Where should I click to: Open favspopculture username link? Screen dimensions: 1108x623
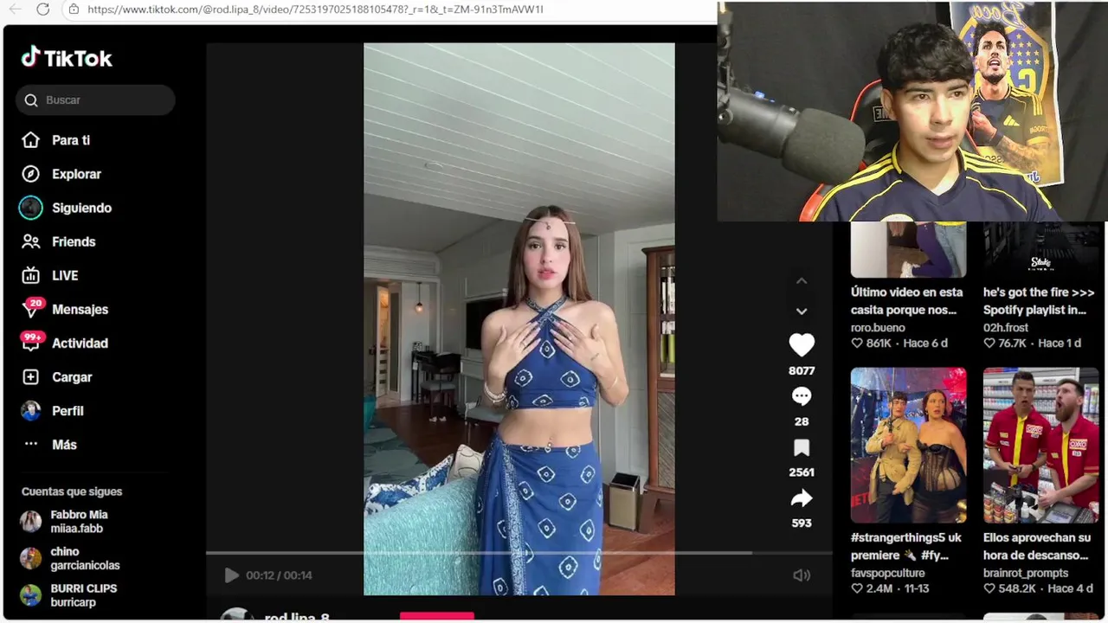888,573
